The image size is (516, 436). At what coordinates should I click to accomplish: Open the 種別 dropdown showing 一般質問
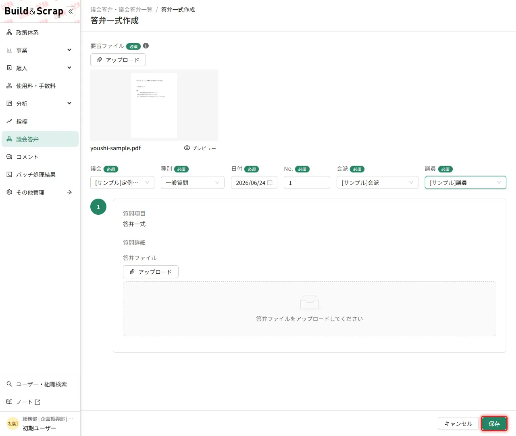pos(193,182)
